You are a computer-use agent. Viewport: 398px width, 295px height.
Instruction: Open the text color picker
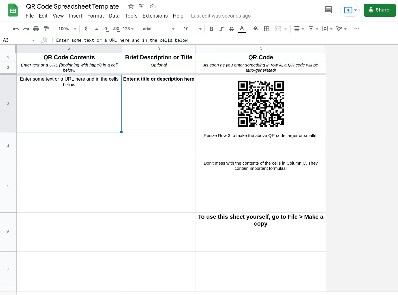[242, 29]
